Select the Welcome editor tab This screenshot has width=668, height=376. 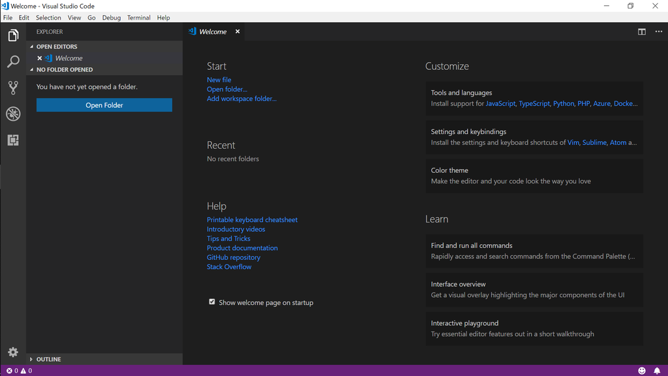pos(213,31)
